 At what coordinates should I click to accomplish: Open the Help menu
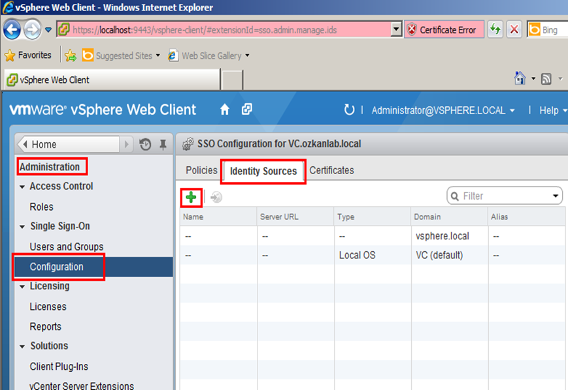point(553,110)
